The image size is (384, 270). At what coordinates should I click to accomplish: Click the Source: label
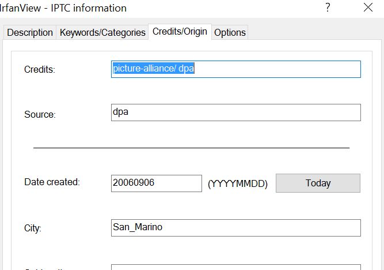pyautogui.click(x=40, y=114)
